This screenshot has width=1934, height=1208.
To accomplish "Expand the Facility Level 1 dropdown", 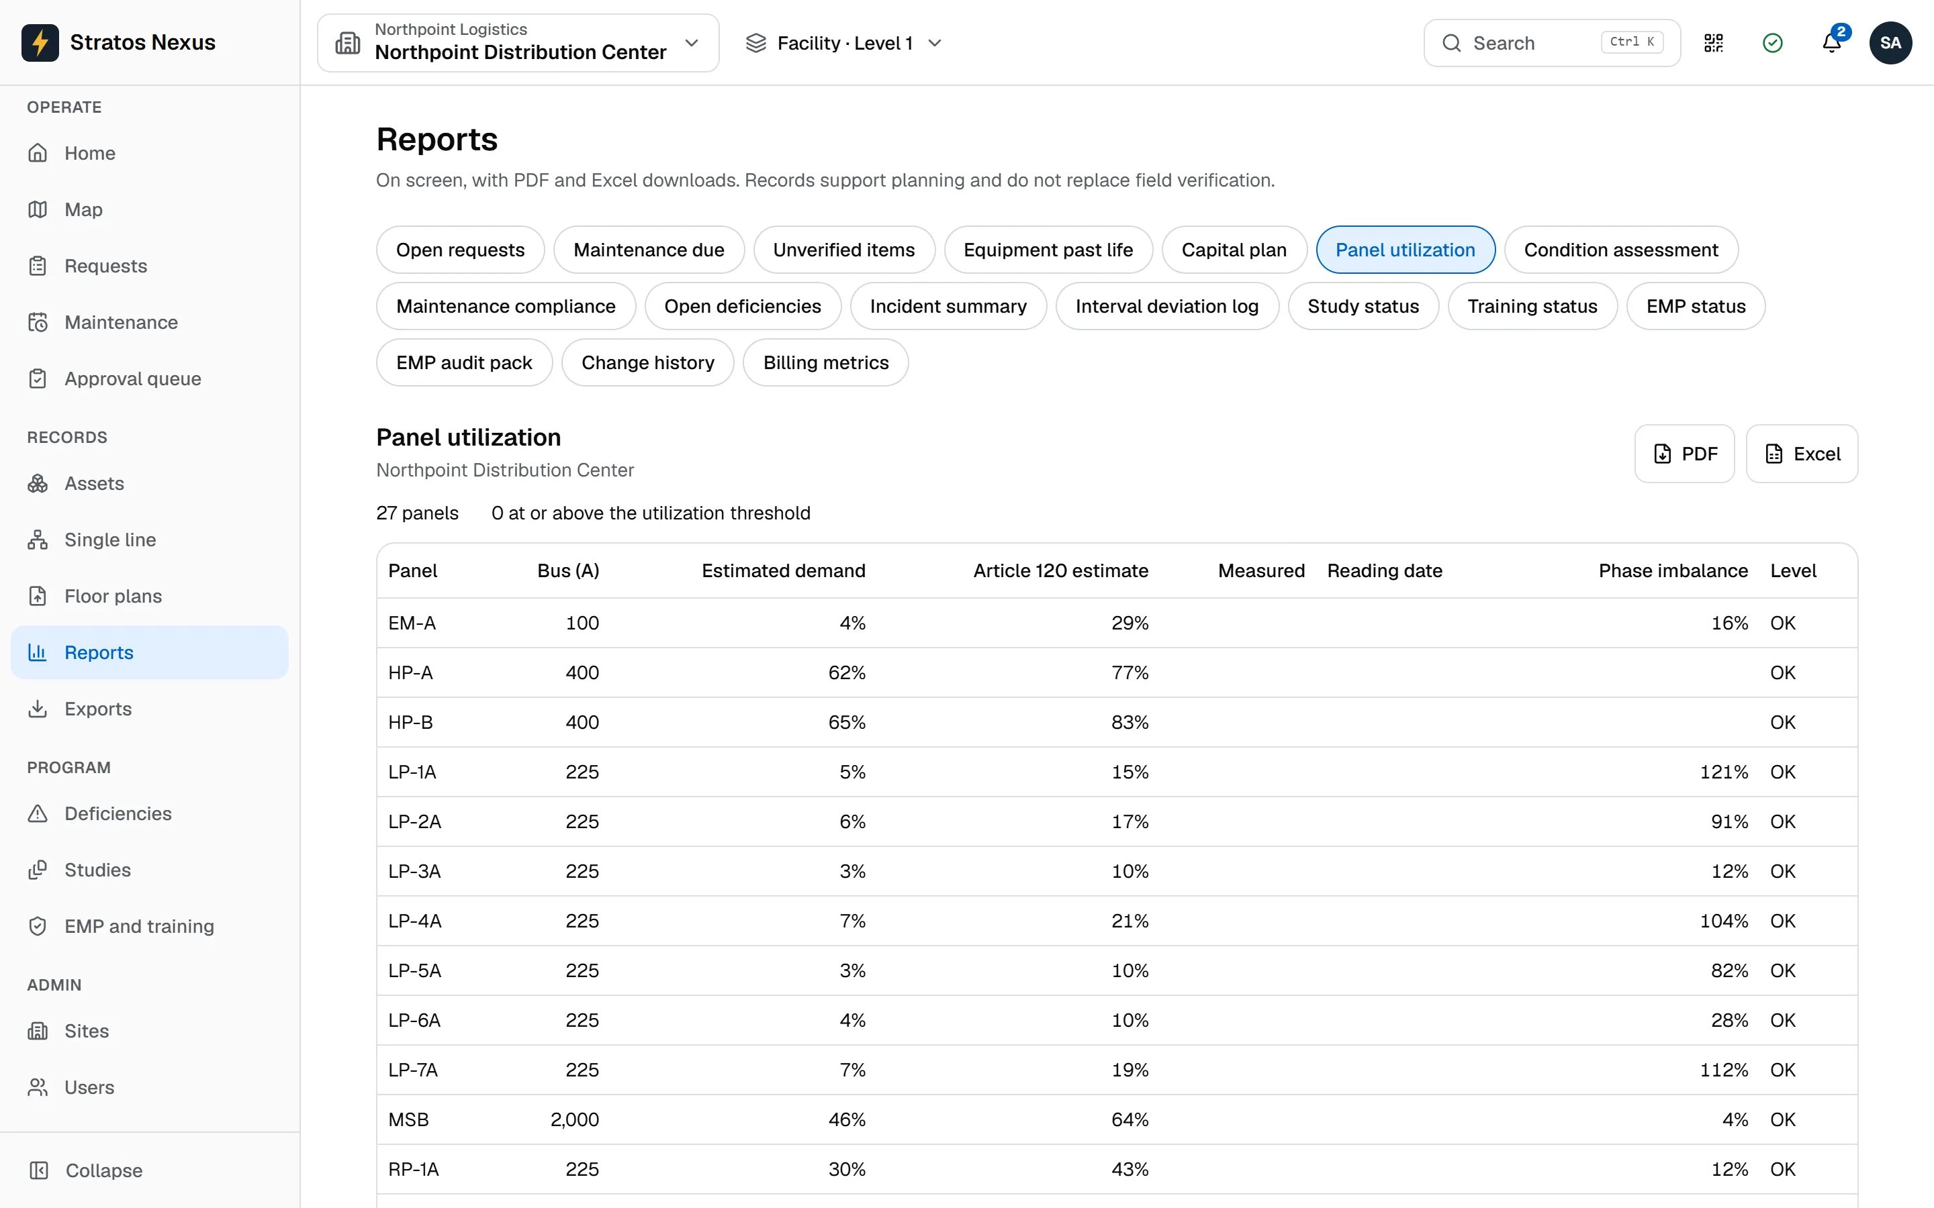I will coord(844,42).
